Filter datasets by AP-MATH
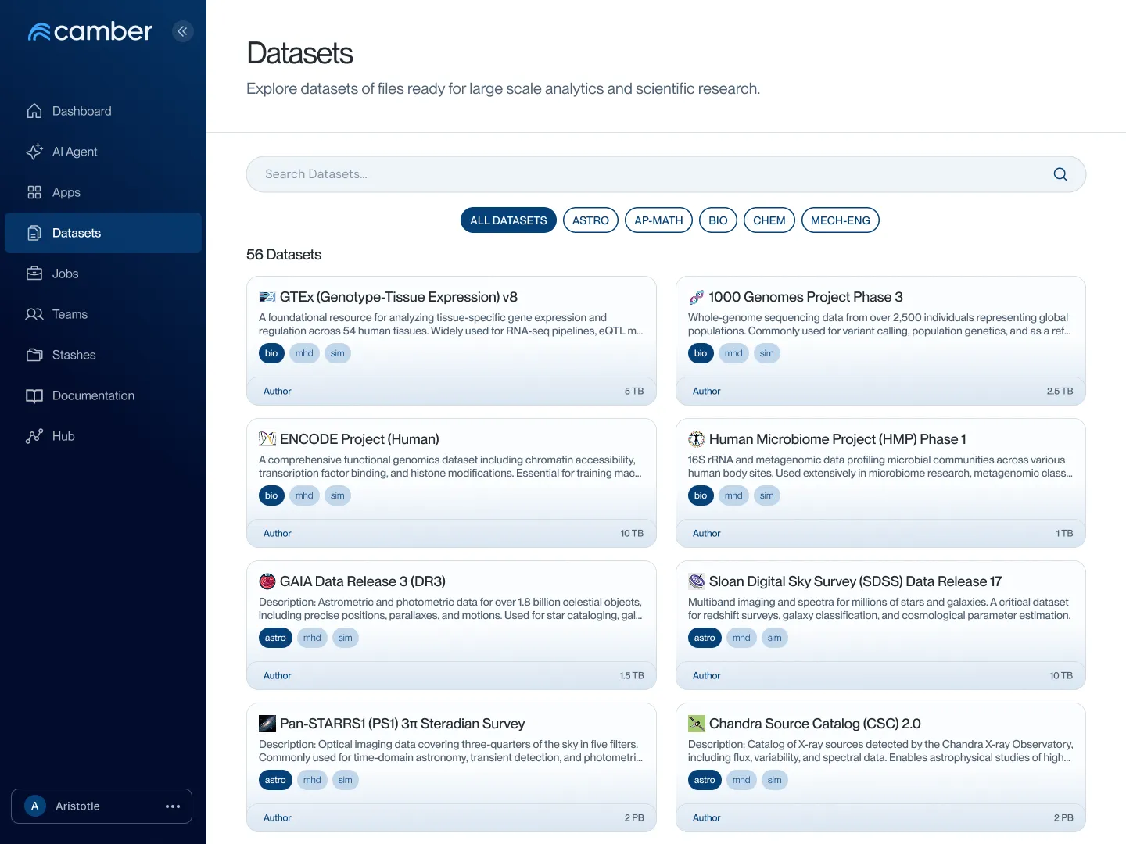This screenshot has height=844, width=1126. pos(658,220)
